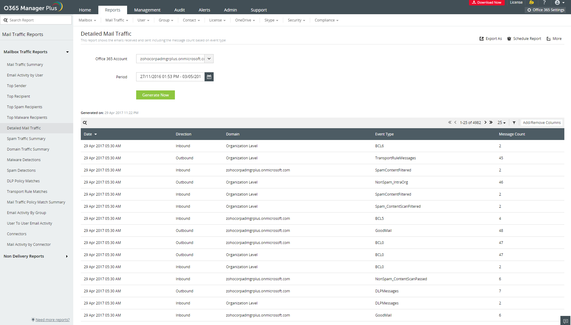Screen dimensions: 571x325
Task: Open the Mail Traffic Summary report
Action: tap(25, 65)
